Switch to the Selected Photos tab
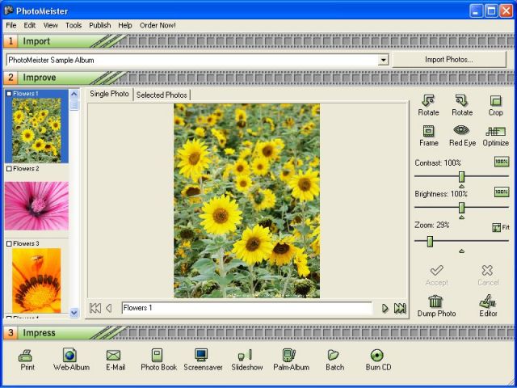Screen dimensions: 517x388 [x=162, y=95]
